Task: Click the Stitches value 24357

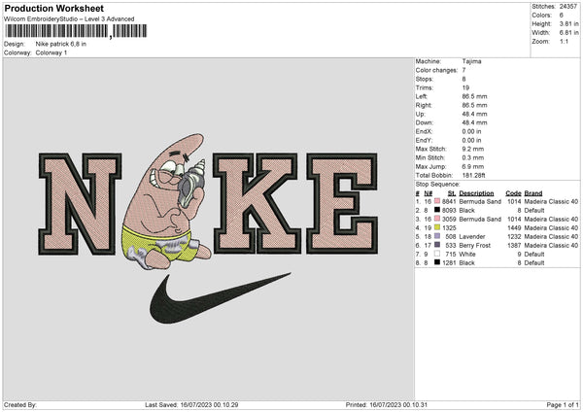Action: pyautogui.click(x=568, y=7)
